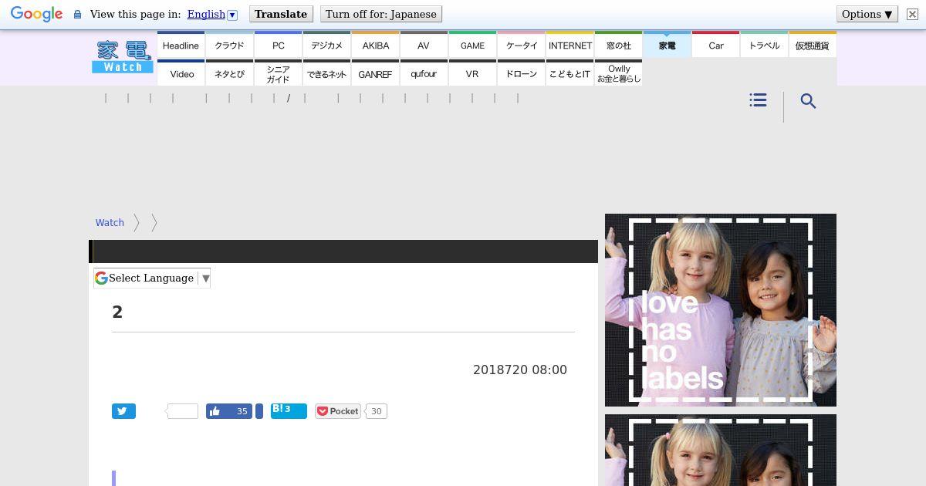Viewport: 926px width, 486px height.
Task: Click the empty tweet count bubble
Action: click(182, 411)
